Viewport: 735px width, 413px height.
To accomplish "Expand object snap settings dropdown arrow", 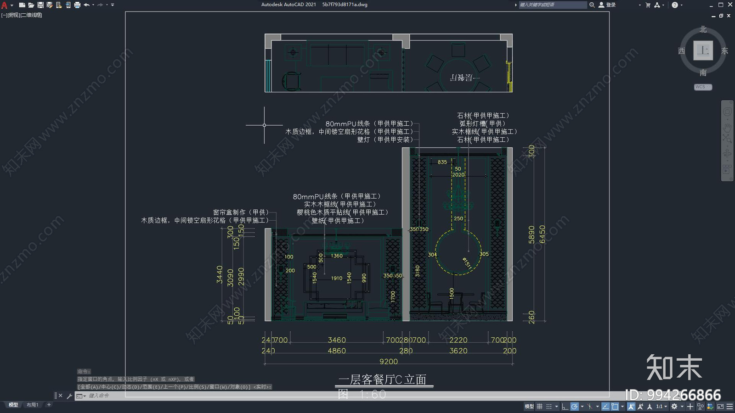I will pos(622,407).
